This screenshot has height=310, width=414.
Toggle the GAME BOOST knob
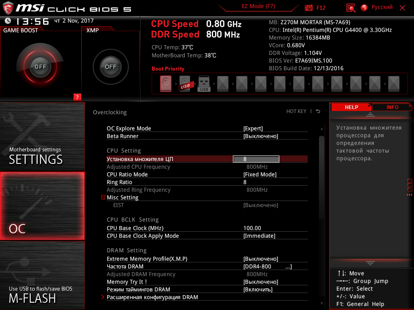click(40, 67)
